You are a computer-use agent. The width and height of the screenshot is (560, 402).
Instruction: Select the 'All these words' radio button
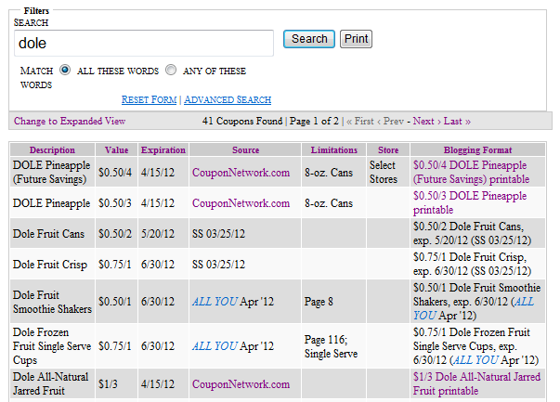(65, 70)
